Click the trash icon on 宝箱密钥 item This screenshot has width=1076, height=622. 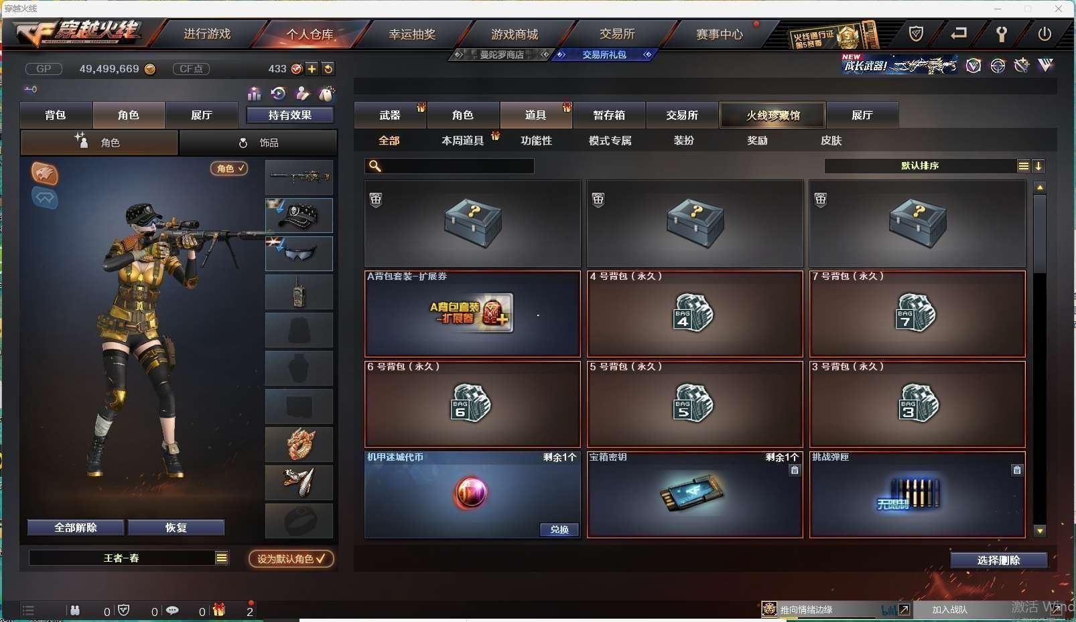pyautogui.click(x=795, y=470)
